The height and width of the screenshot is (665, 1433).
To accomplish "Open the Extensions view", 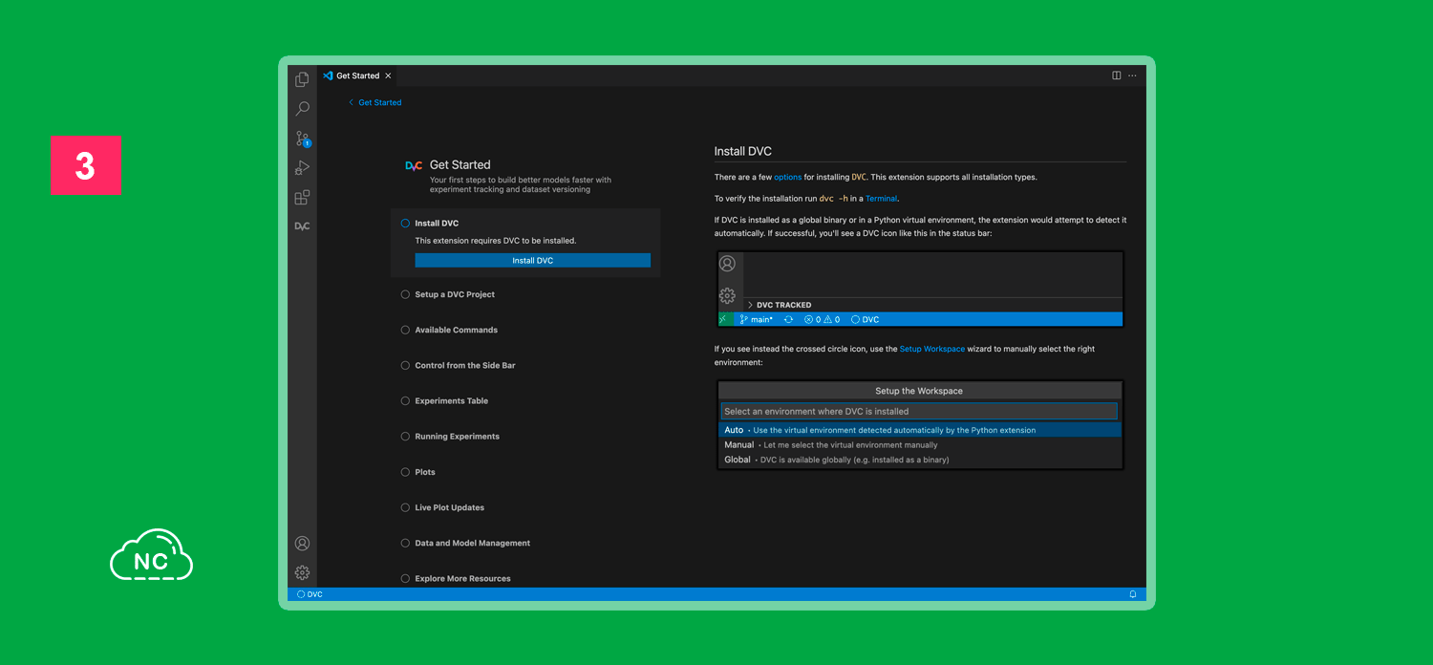I will point(302,198).
